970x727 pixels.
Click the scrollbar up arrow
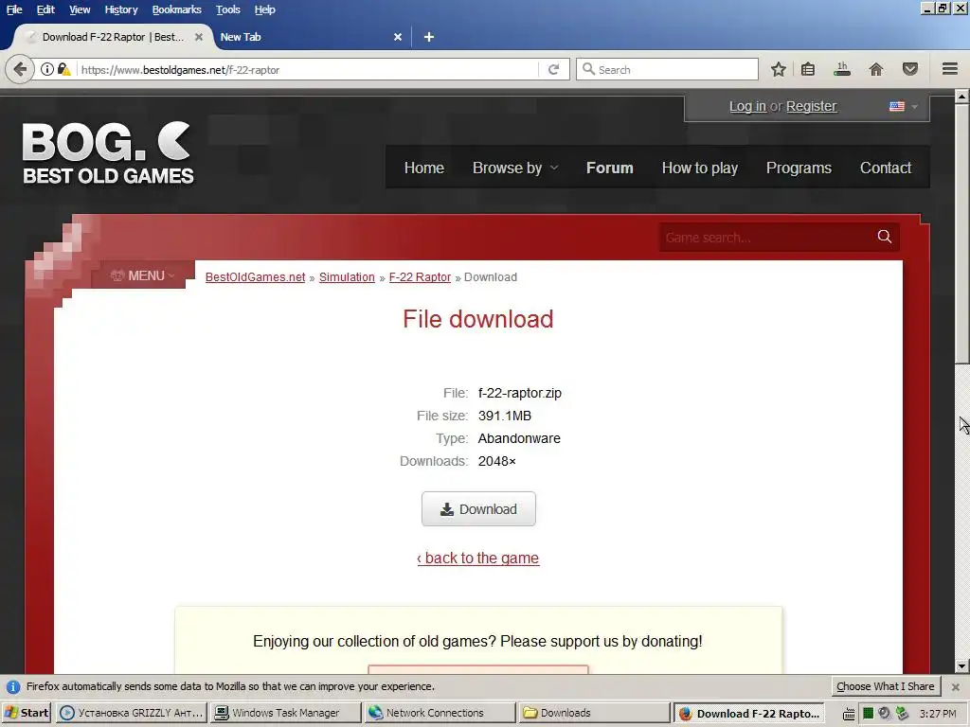(x=962, y=97)
